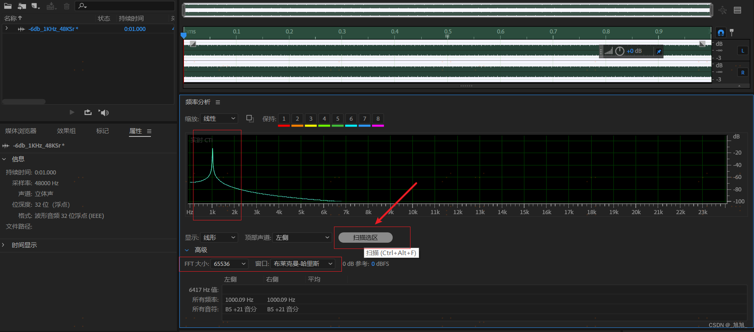Click the 1000.09 Hz 左侧 frequency value
754x332 pixels.
coord(239,300)
